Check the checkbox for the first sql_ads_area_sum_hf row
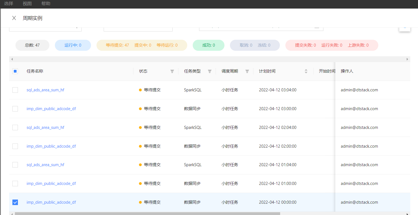 click(15, 90)
